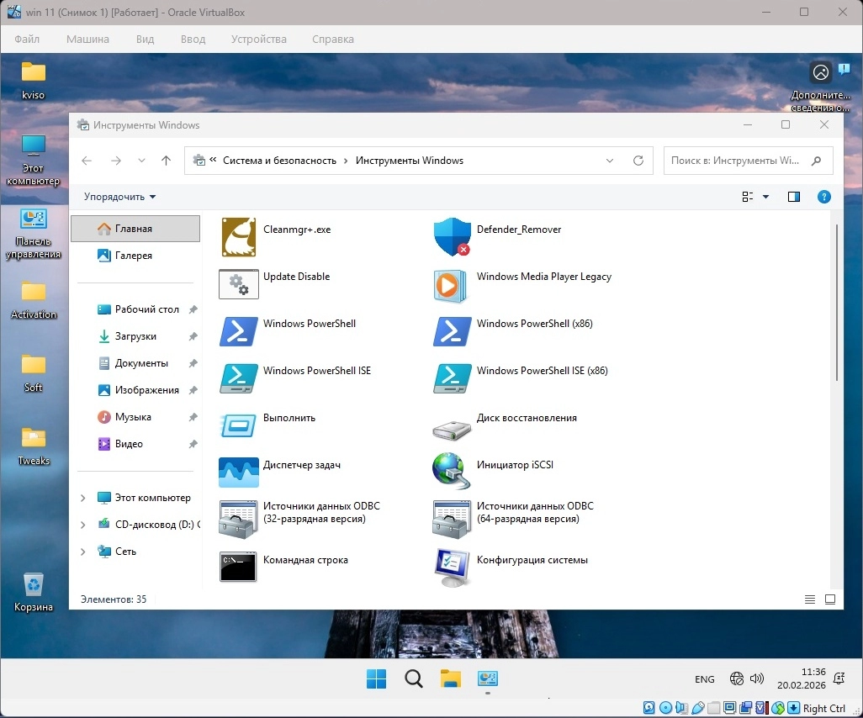Click Система и безопасность breadcrumb link
This screenshot has width=863, height=718.
pos(279,161)
